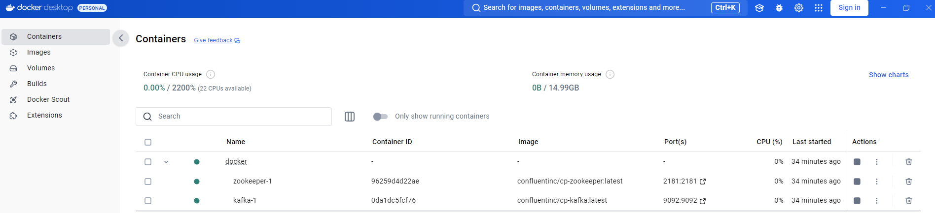Open the Builds sidebar item
The width and height of the screenshot is (935, 213).
pyautogui.click(x=56, y=84)
